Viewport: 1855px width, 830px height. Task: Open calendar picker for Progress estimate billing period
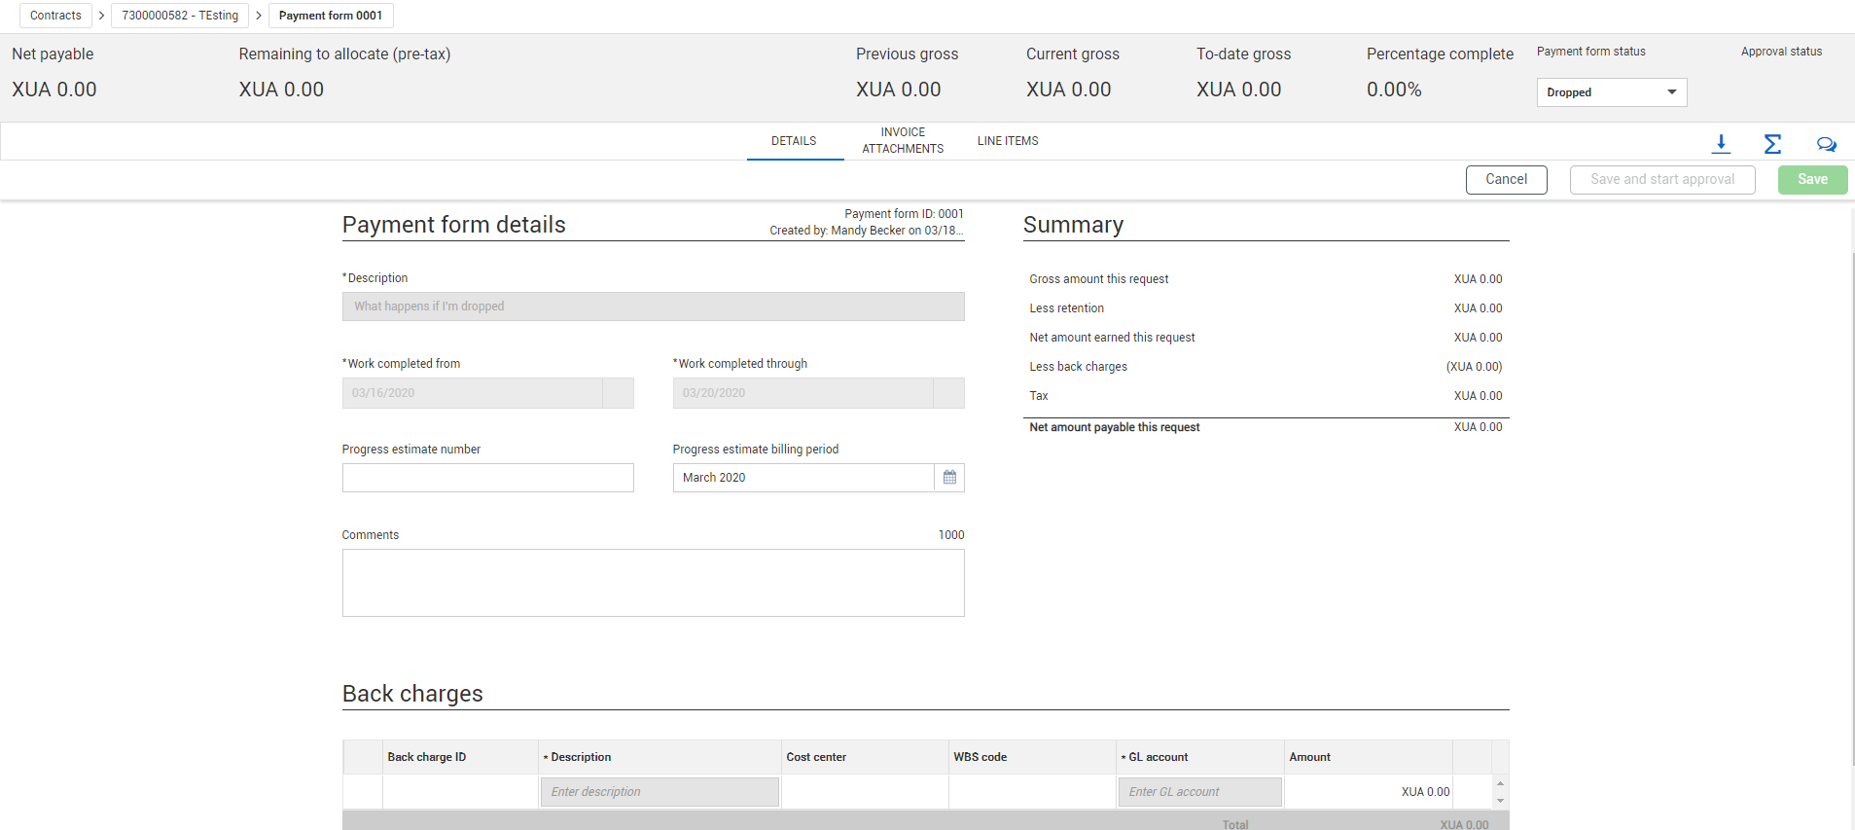(x=949, y=478)
